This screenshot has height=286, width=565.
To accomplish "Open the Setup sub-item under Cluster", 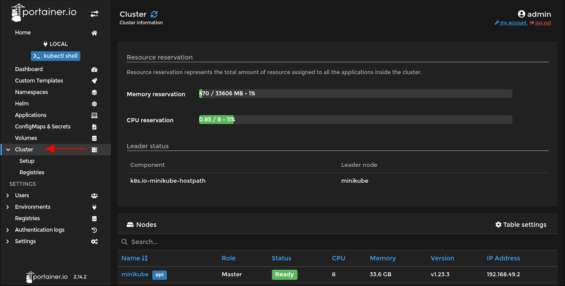I will [x=27, y=161].
